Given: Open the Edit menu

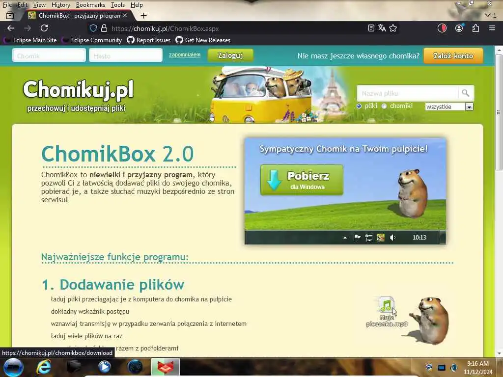Looking at the screenshot, I should (x=23, y=5).
